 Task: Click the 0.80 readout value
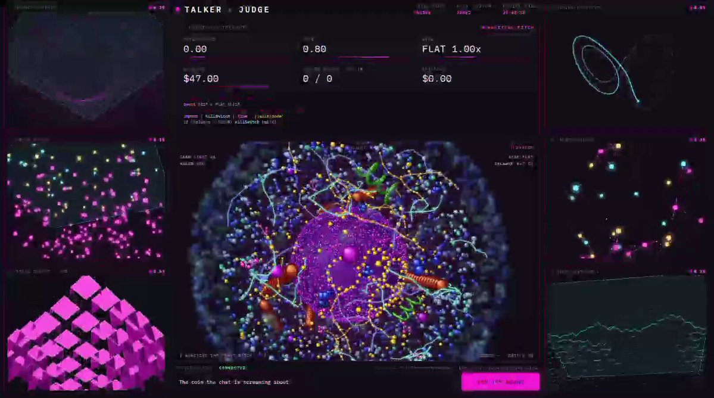(x=314, y=49)
